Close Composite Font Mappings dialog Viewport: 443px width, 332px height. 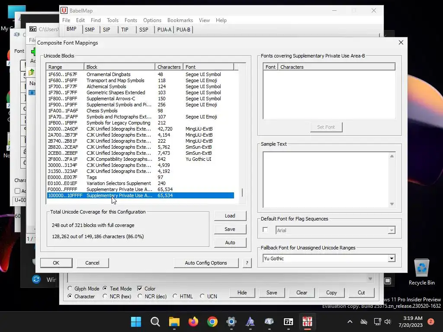tap(401, 42)
